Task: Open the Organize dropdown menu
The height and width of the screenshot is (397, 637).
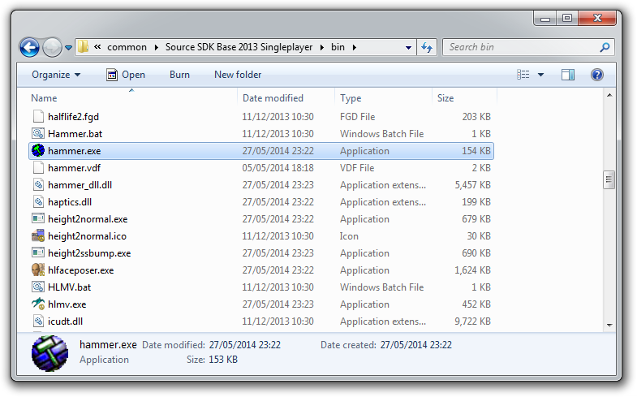Action: (x=56, y=75)
